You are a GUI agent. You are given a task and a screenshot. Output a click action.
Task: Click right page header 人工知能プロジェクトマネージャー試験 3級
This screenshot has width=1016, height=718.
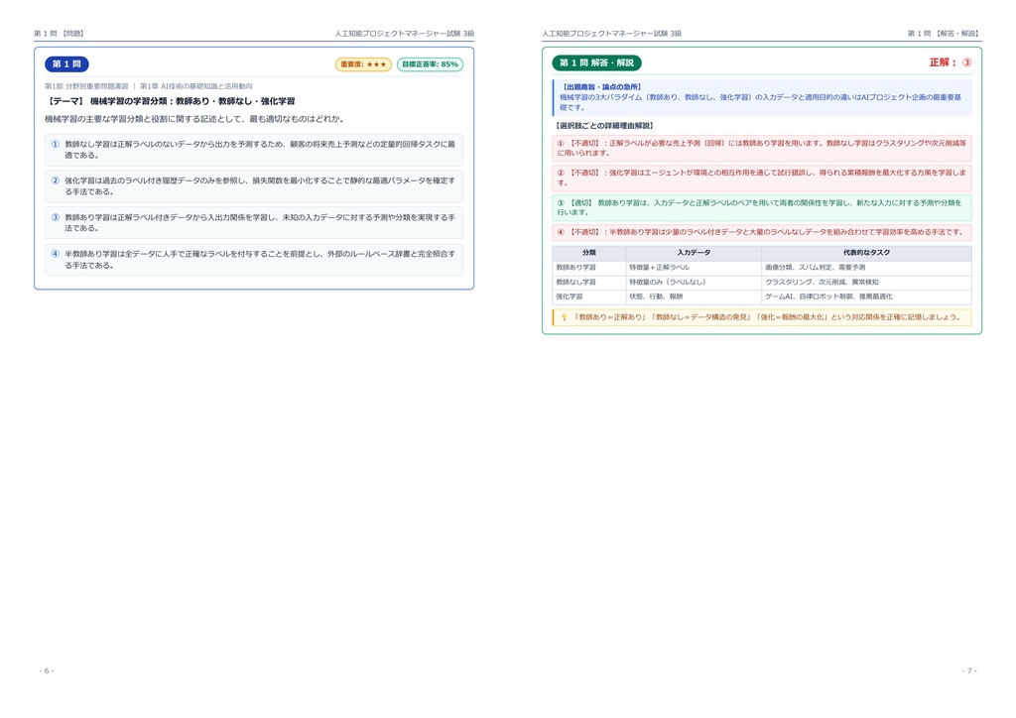pos(611,33)
